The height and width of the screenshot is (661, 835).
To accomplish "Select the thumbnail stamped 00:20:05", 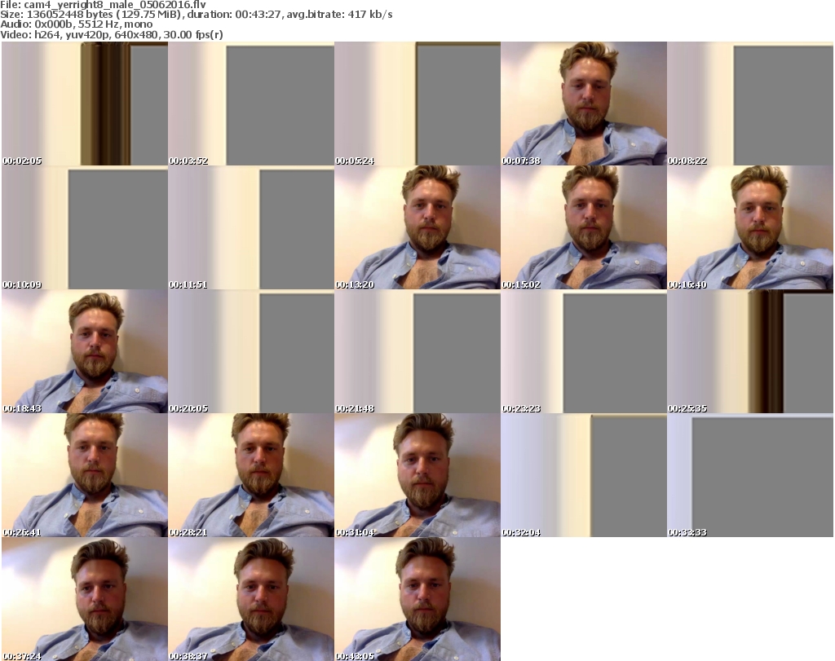I will pyautogui.click(x=251, y=352).
